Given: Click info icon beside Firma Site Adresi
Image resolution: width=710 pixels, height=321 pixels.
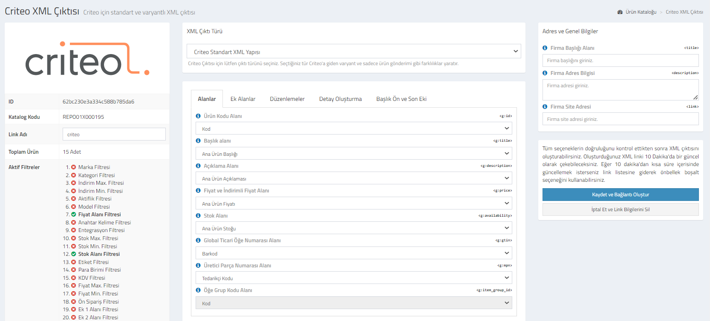Looking at the screenshot, I should (x=545, y=106).
